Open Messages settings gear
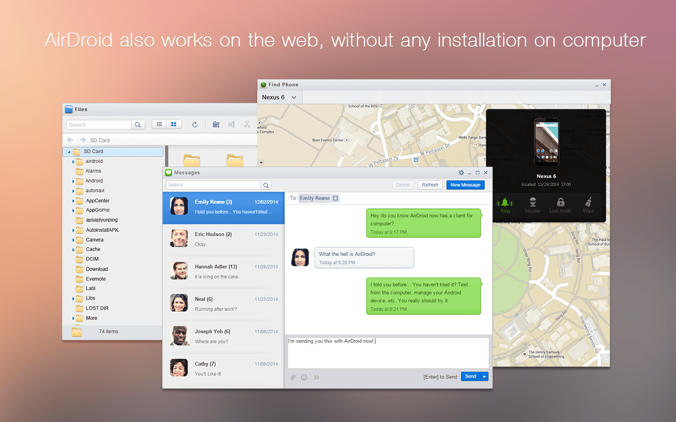The image size is (676, 422). point(461,172)
